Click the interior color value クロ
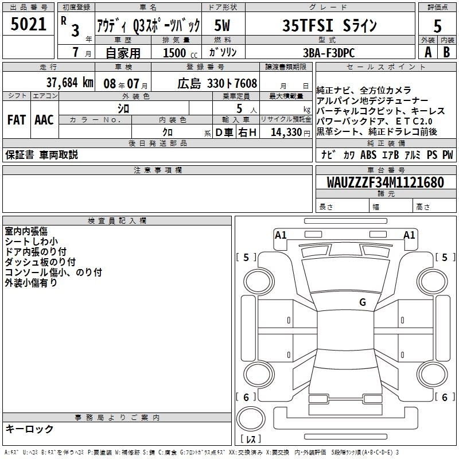The height and width of the screenshot is (459, 459). 168,133
